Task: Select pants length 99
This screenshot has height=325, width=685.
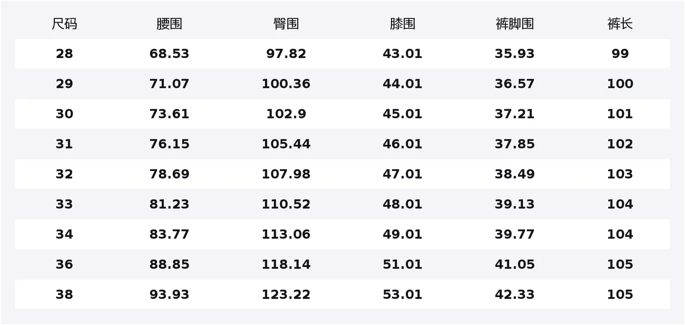Action: coord(620,54)
